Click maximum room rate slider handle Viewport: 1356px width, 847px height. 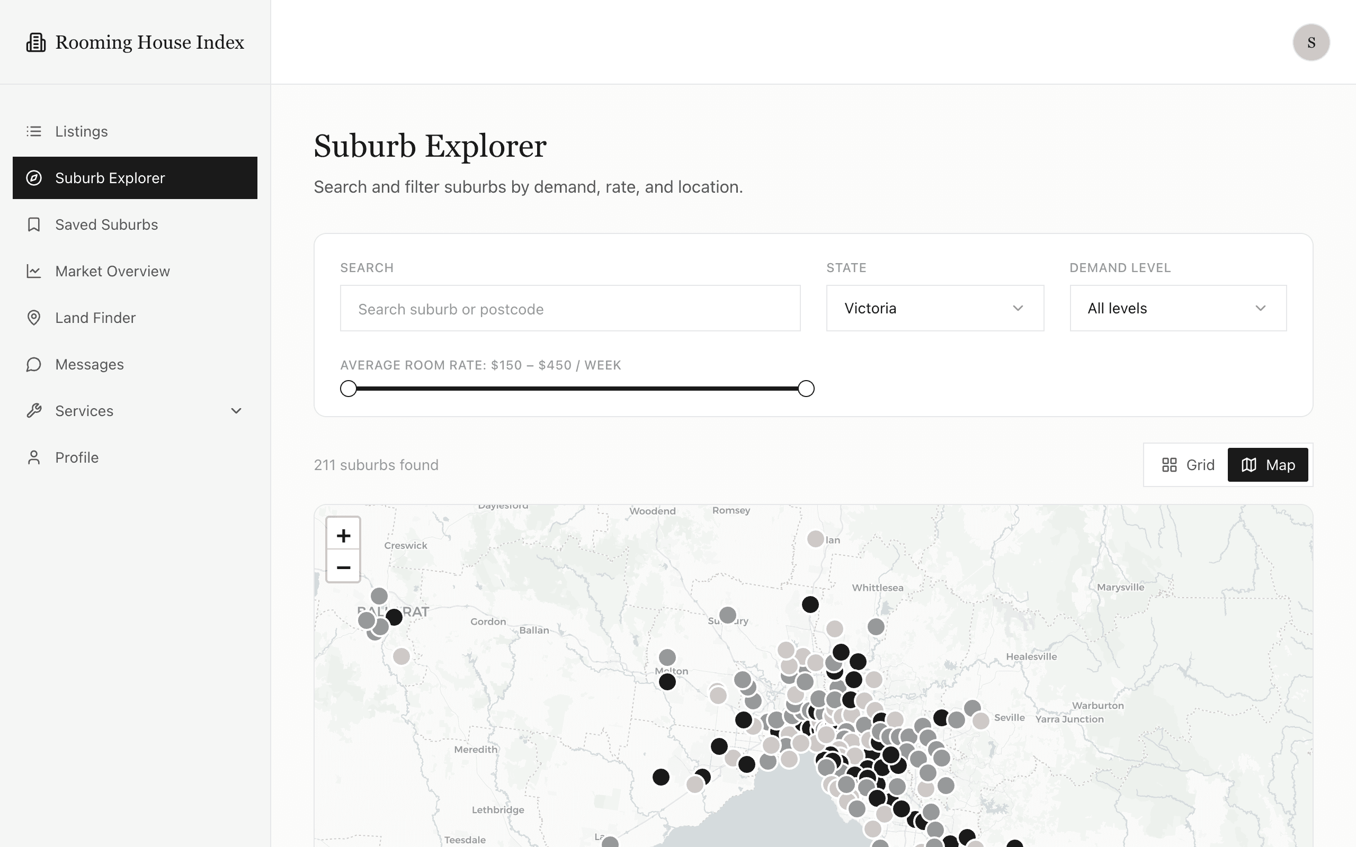tap(806, 388)
